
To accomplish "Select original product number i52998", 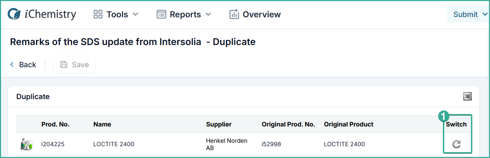I will [271, 144].
